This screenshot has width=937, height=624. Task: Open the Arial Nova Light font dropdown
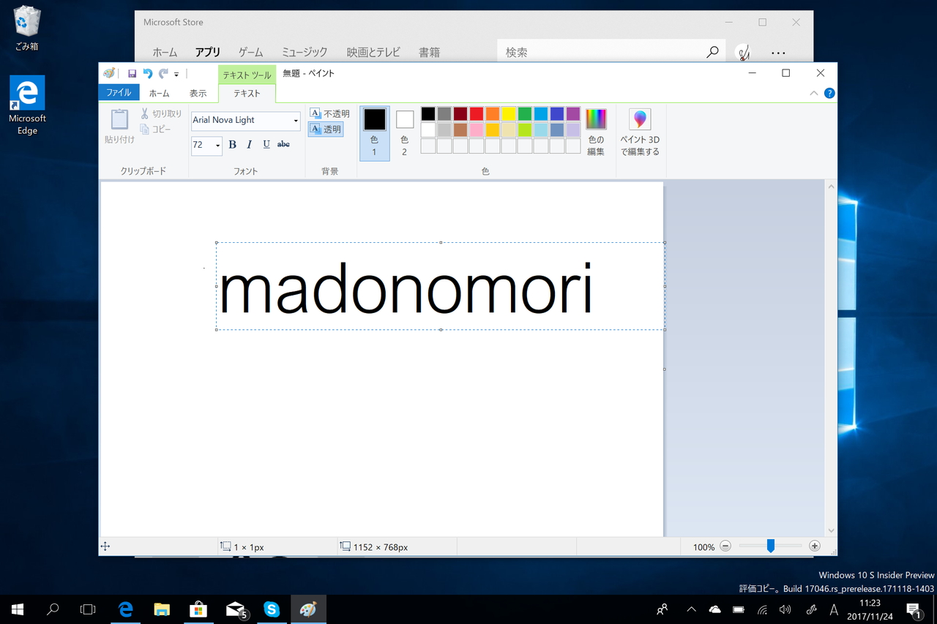point(295,121)
